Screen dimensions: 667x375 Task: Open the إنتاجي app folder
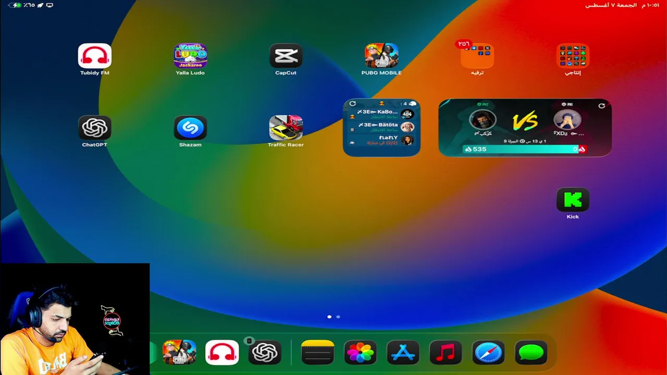(x=573, y=56)
